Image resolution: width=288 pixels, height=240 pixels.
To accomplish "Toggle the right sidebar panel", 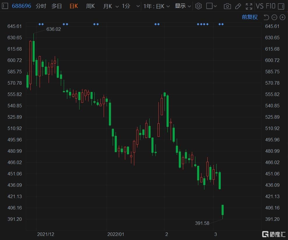I will [281, 6].
